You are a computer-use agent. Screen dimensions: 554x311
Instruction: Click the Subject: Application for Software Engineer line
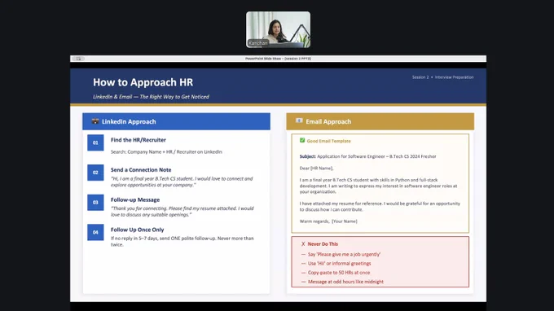point(367,156)
